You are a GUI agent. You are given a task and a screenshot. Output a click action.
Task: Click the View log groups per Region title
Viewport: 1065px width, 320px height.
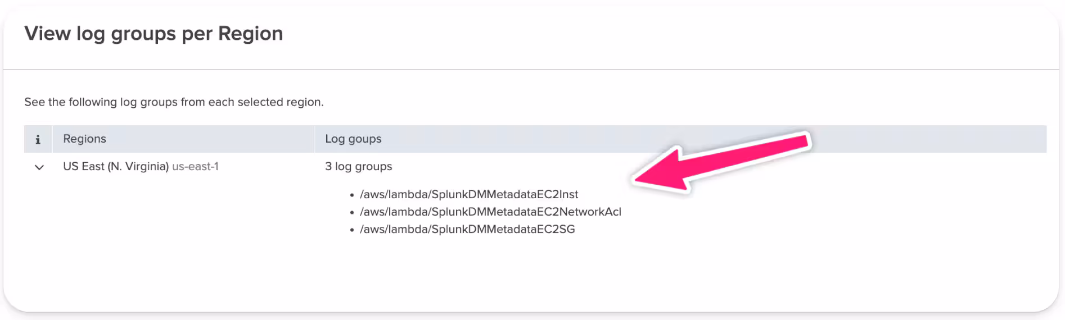point(154,34)
